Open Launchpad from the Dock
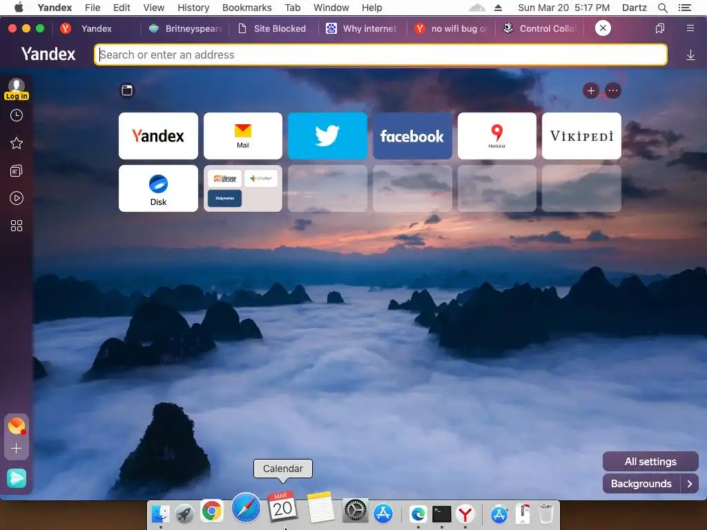 (185, 513)
